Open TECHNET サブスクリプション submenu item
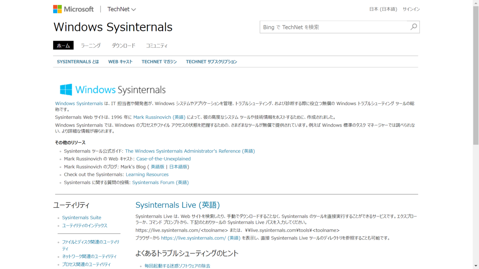This screenshot has height=269, width=479. coord(212,62)
